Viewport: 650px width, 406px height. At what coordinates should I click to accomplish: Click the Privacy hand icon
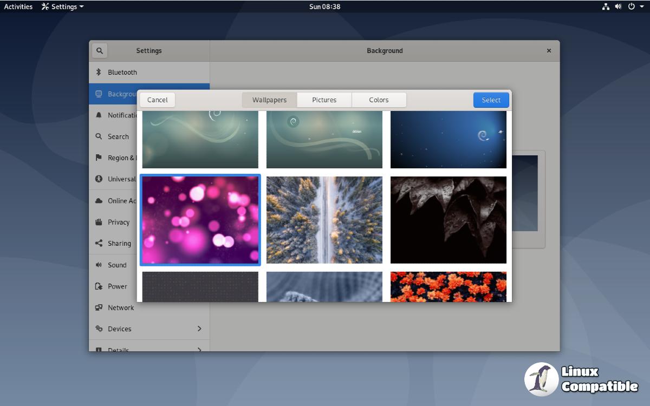coord(99,222)
